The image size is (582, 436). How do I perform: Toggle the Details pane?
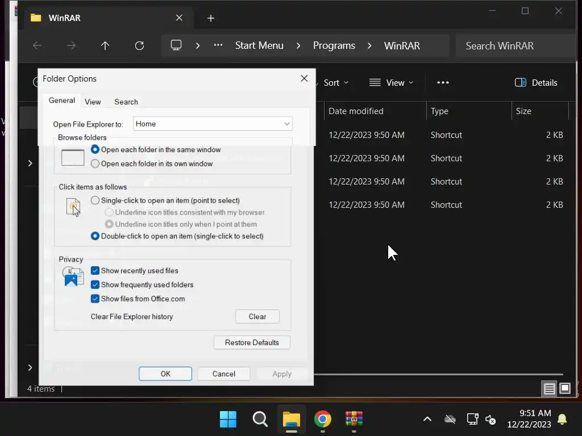coord(536,82)
